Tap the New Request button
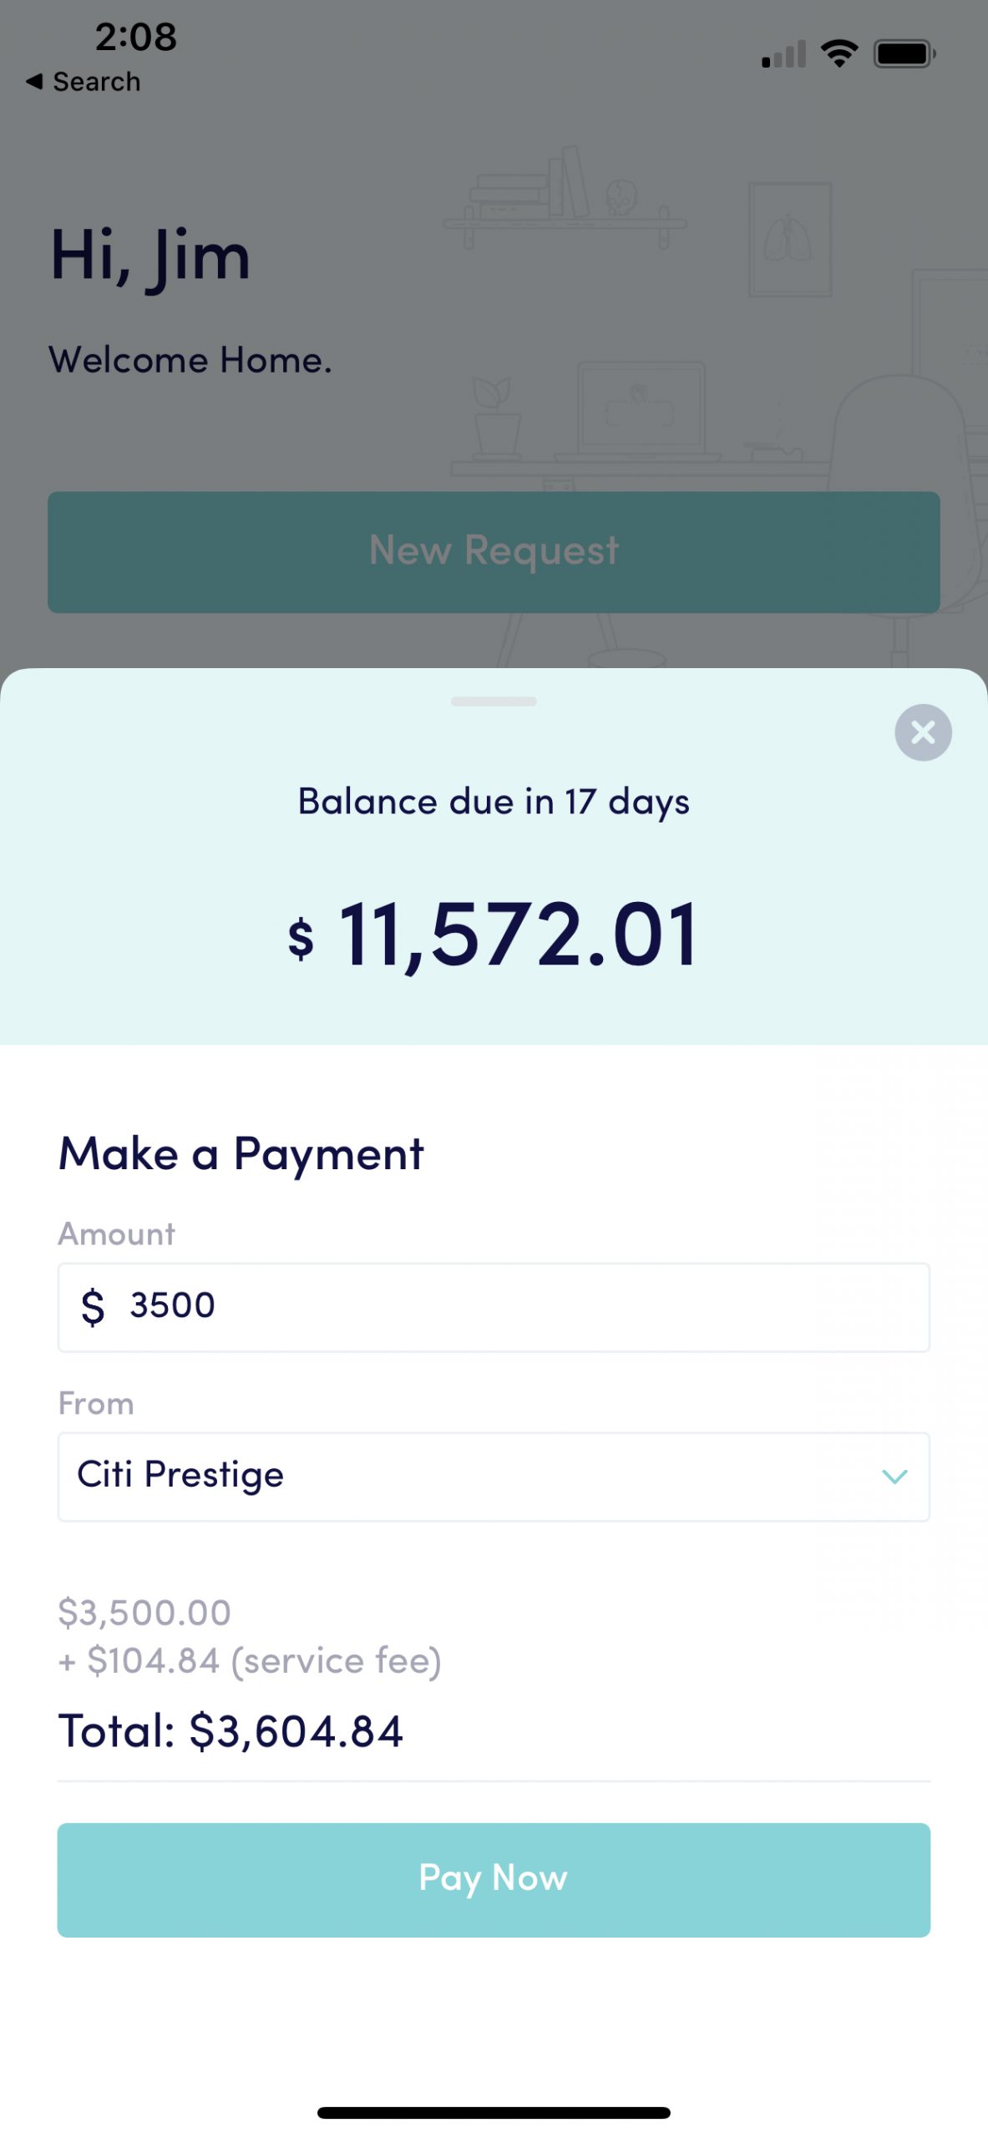Image resolution: width=988 pixels, height=2138 pixels. [493, 551]
